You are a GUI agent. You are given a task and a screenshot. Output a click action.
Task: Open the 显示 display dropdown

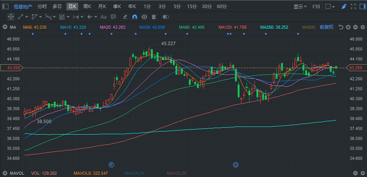pyautogui.click(x=300, y=6)
